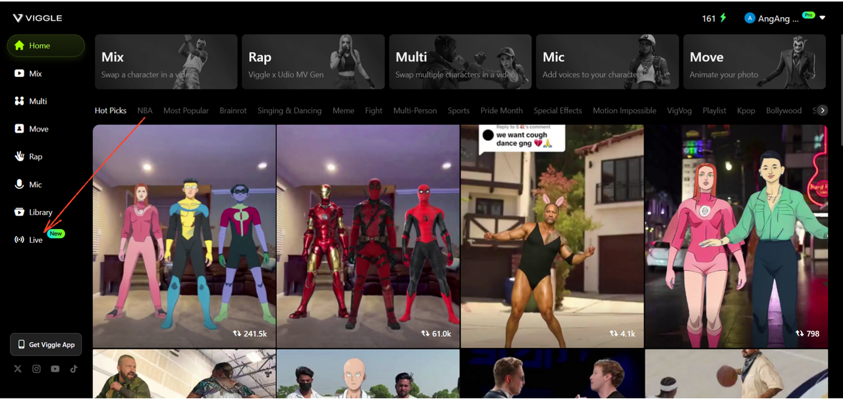The width and height of the screenshot is (843, 400).
Task: Select the Hot Picks tab
Action: point(111,111)
